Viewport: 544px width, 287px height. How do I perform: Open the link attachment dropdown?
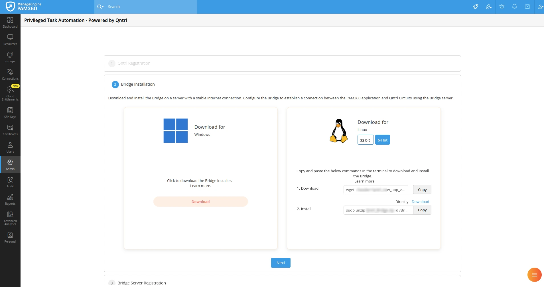[x=488, y=7]
